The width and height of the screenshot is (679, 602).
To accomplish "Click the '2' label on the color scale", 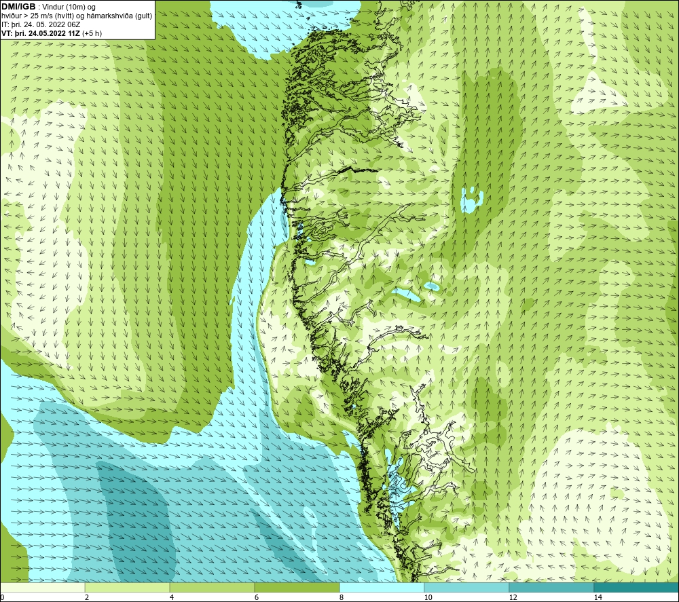I will click(x=87, y=597).
